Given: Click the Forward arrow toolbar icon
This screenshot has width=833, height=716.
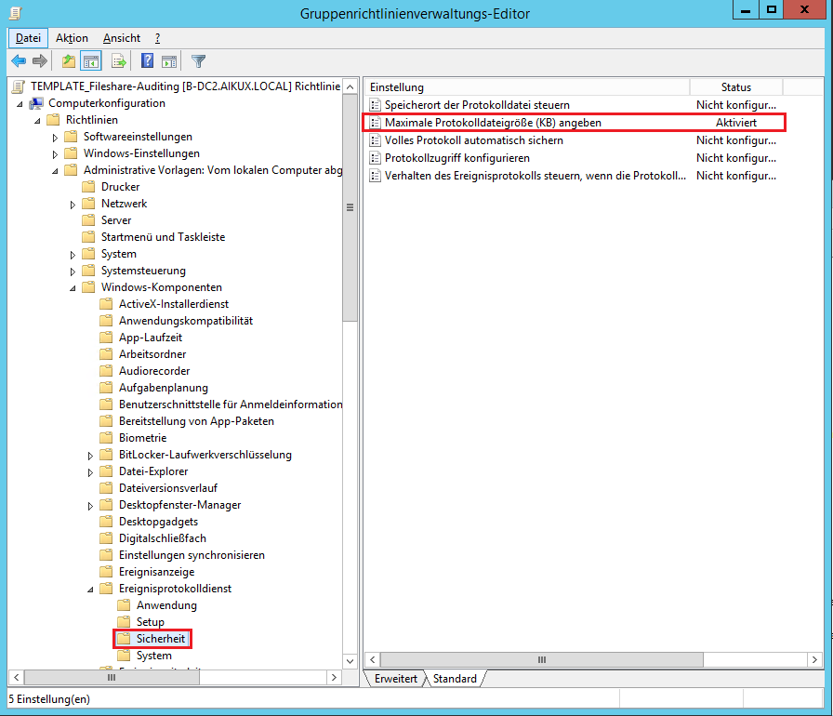Looking at the screenshot, I should (40, 61).
